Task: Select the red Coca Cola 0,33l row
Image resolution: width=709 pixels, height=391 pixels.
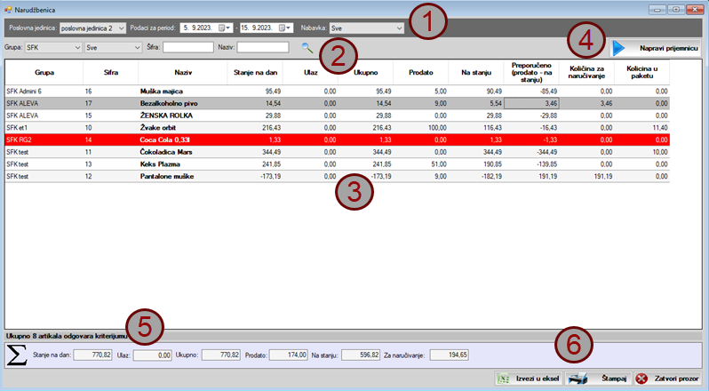Action: coord(338,140)
